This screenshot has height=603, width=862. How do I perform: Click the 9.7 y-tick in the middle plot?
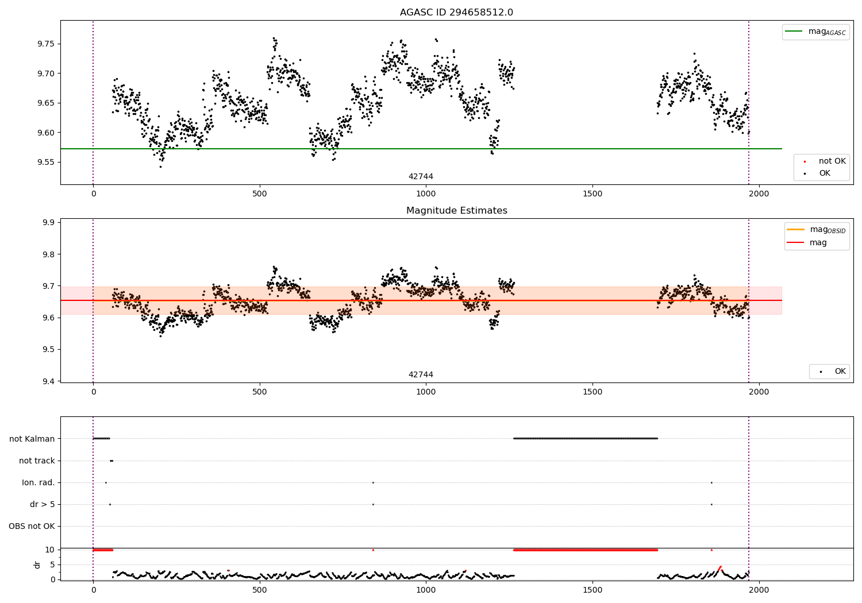point(48,286)
